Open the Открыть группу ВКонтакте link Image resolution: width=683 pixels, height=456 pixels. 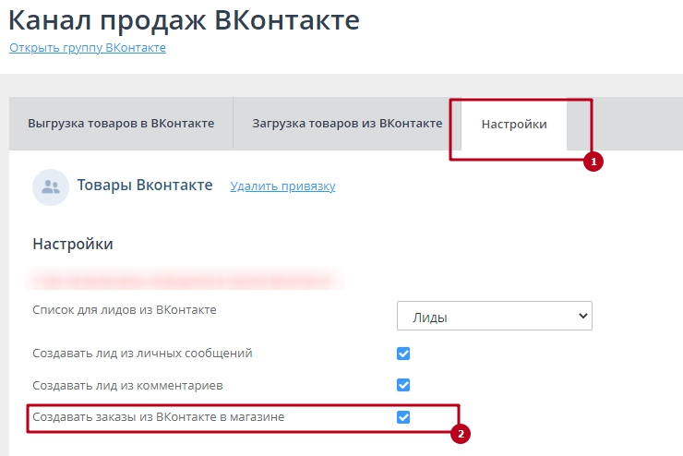(x=88, y=48)
